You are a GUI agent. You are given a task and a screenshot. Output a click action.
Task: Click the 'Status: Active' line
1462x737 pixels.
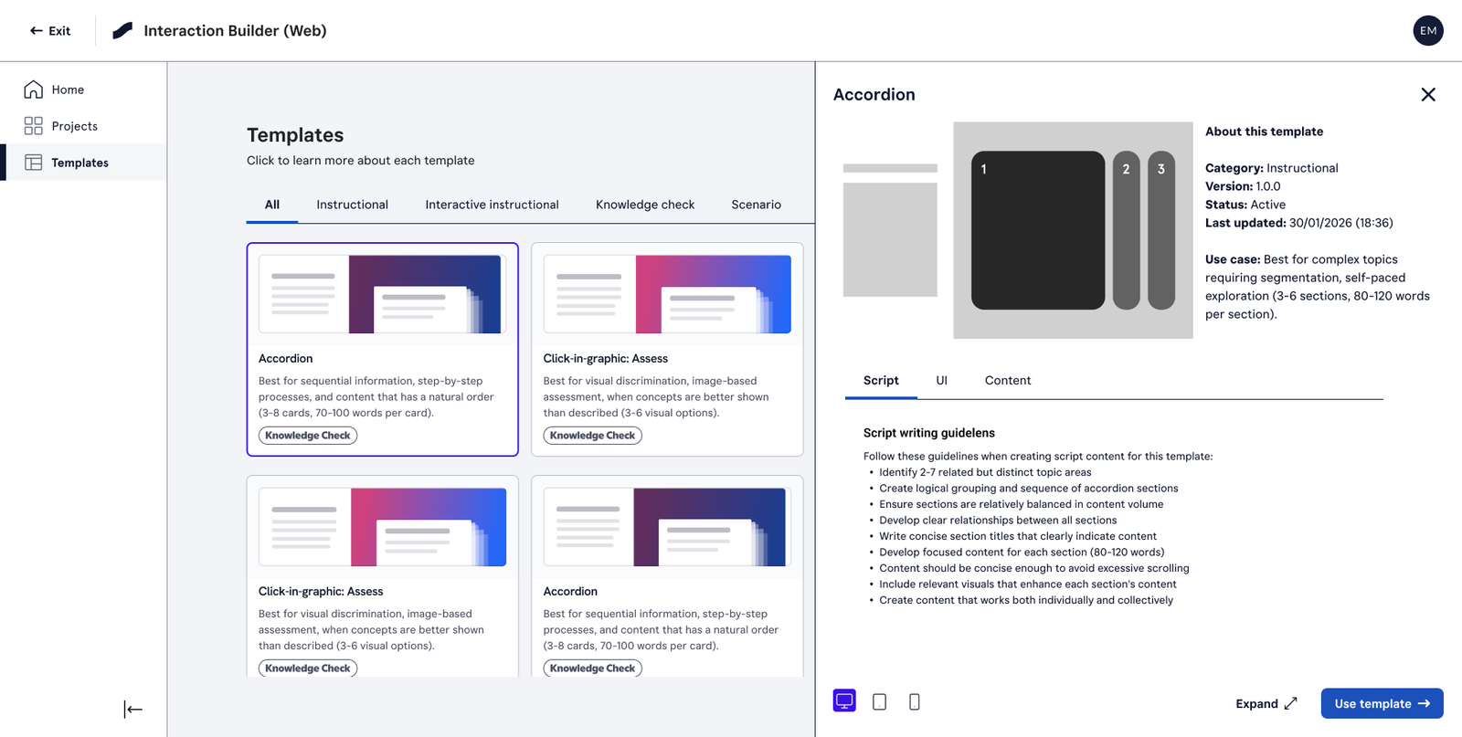1245,205
